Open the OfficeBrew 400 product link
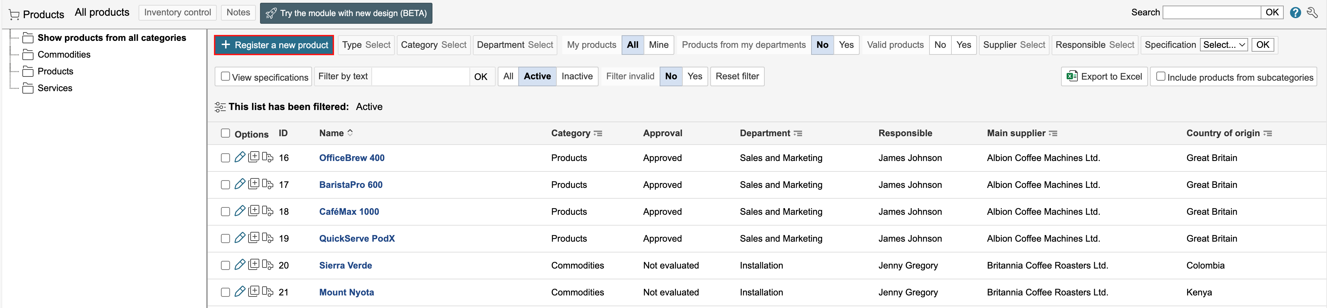 (352, 158)
